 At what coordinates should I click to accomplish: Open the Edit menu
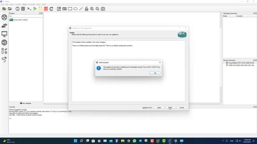point(7,4)
